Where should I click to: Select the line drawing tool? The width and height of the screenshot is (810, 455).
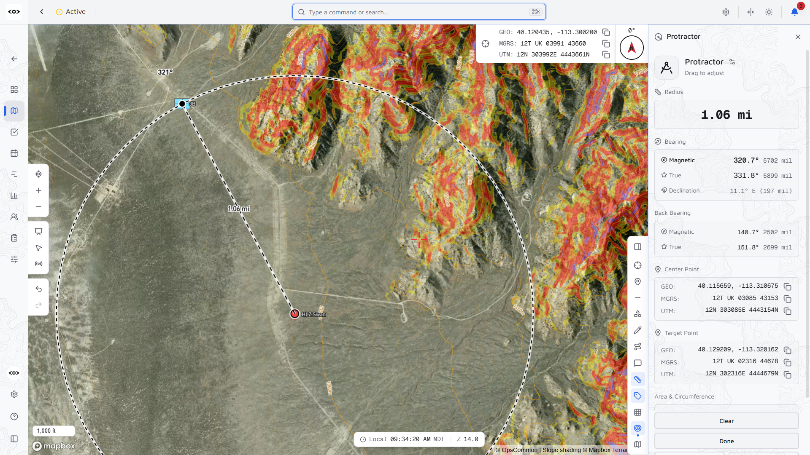click(x=637, y=298)
